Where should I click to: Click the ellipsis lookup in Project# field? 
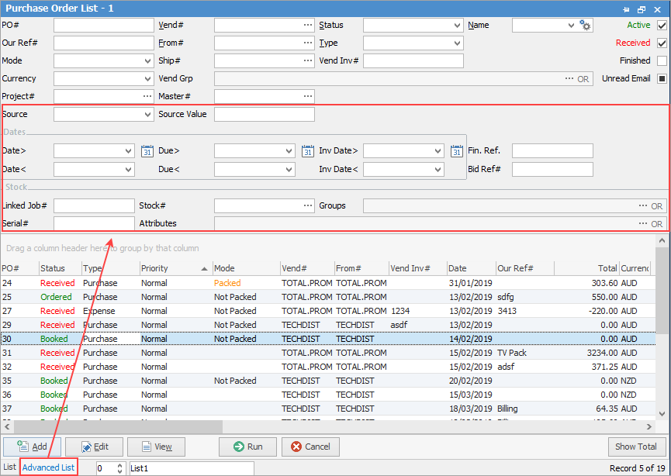(x=147, y=96)
